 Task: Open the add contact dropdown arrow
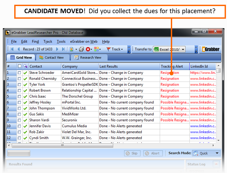(x=76, y=50)
